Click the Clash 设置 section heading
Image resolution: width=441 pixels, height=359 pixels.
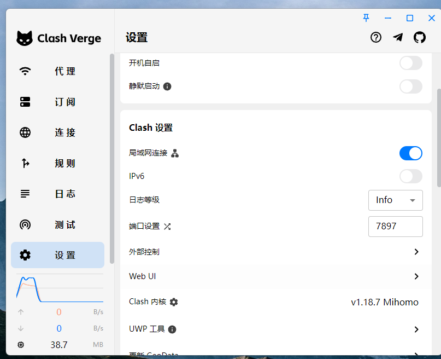click(x=151, y=128)
